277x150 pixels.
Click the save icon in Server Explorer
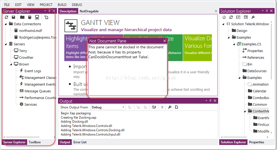tap(13, 17)
